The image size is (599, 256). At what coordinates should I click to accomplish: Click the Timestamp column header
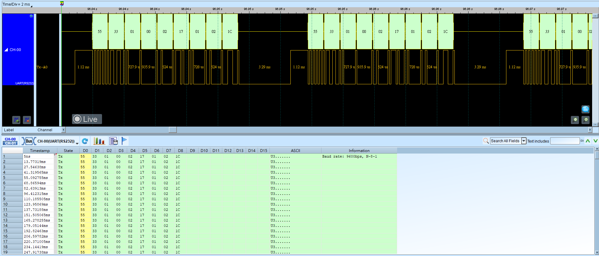point(40,151)
